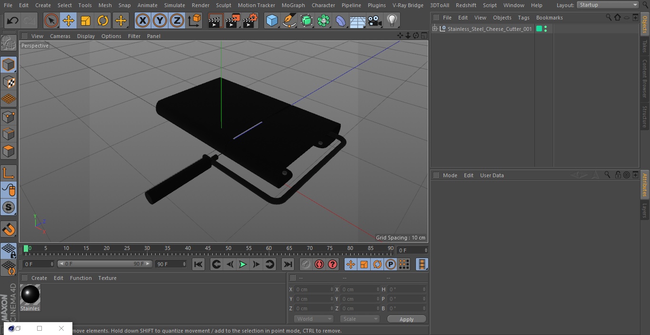Toggle editor visibility dots of object
The height and width of the screenshot is (335, 650).
545,29
